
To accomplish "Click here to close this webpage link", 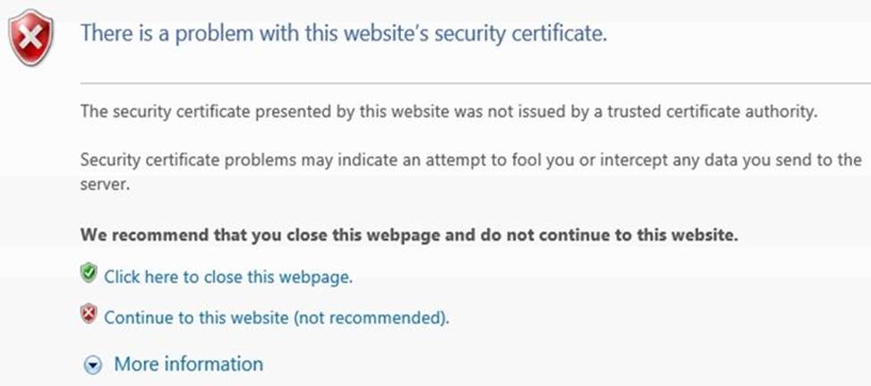I will (228, 278).
